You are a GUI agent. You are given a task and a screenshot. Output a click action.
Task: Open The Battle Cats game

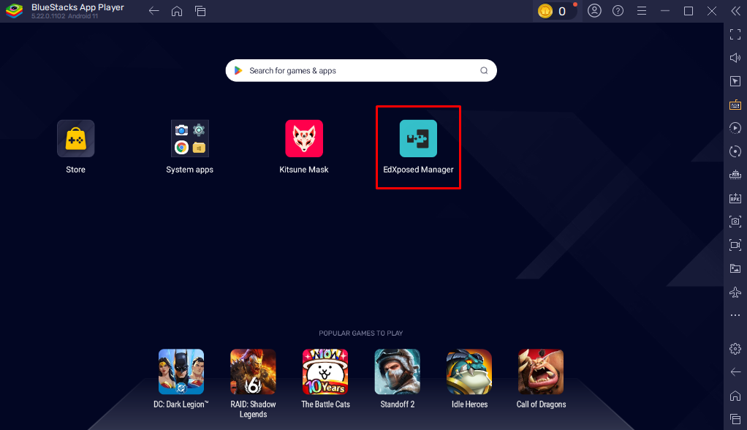(325, 371)
